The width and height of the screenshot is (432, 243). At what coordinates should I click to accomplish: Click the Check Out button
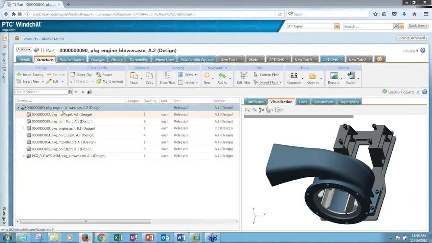[x=81, y=75]
